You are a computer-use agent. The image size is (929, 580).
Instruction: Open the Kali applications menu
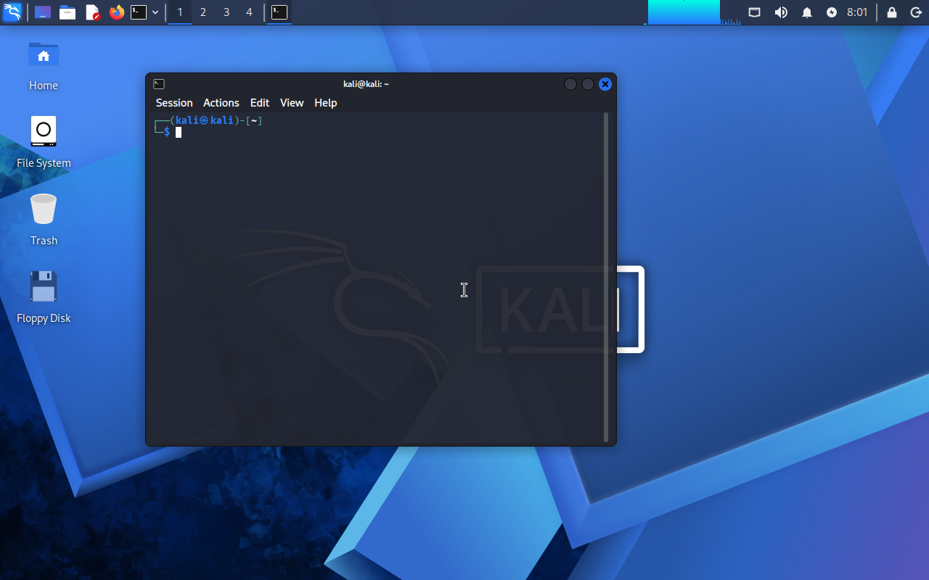click(12, 12)
